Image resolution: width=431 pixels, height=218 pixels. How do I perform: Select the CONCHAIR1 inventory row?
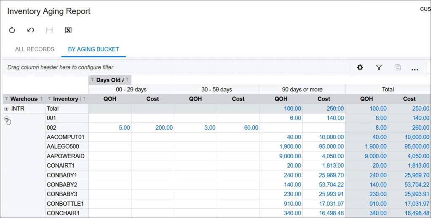[63, 213]
